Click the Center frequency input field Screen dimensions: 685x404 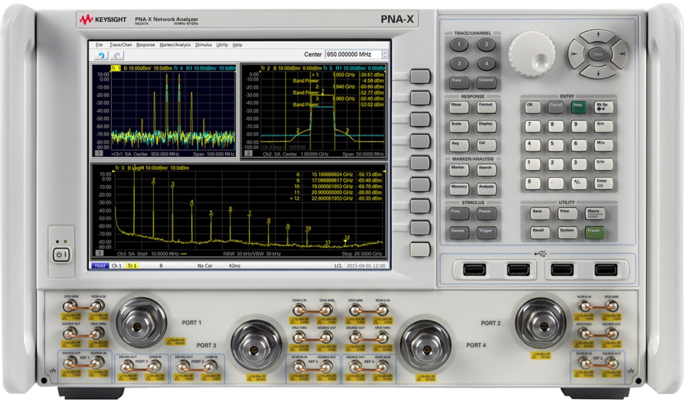pos(352,55)
